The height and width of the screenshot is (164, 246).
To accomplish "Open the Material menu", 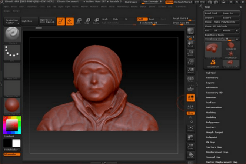I will coord(94,7).
